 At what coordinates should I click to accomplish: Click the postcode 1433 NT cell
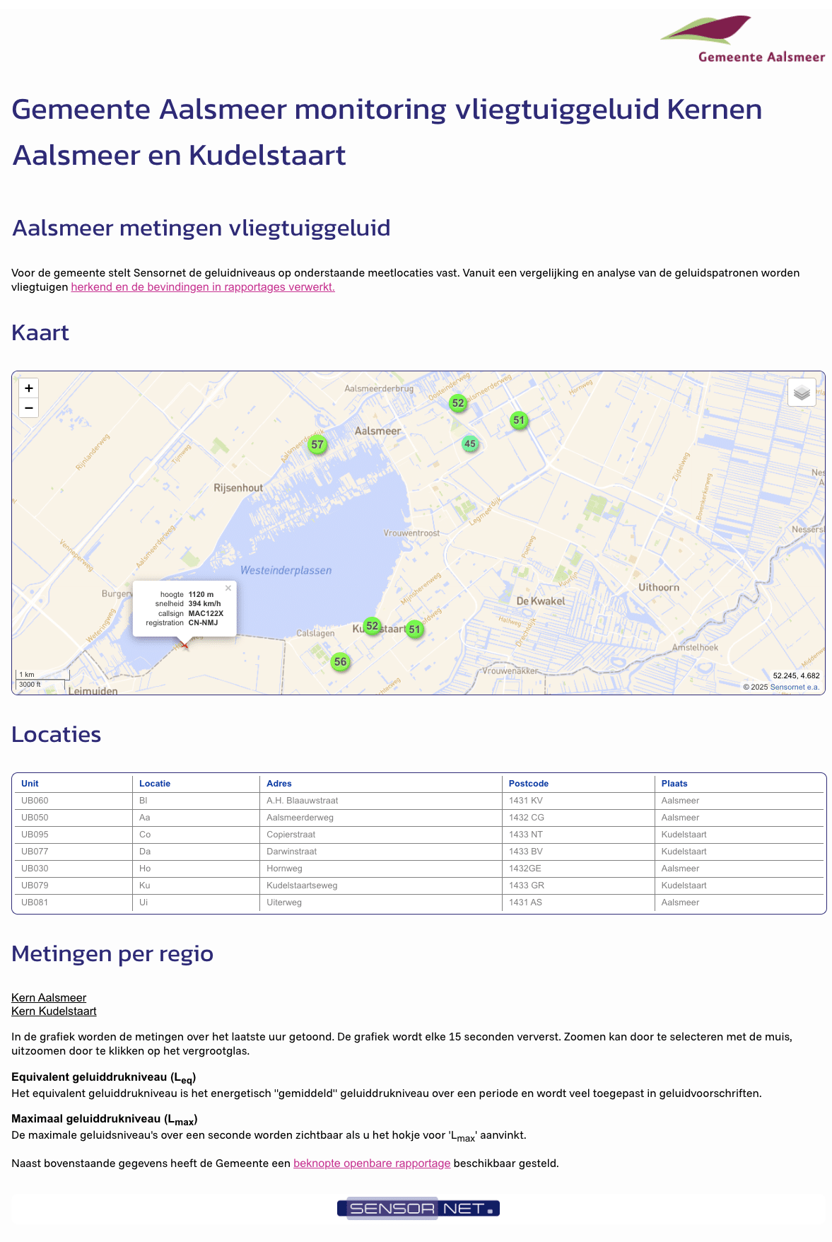578,835
